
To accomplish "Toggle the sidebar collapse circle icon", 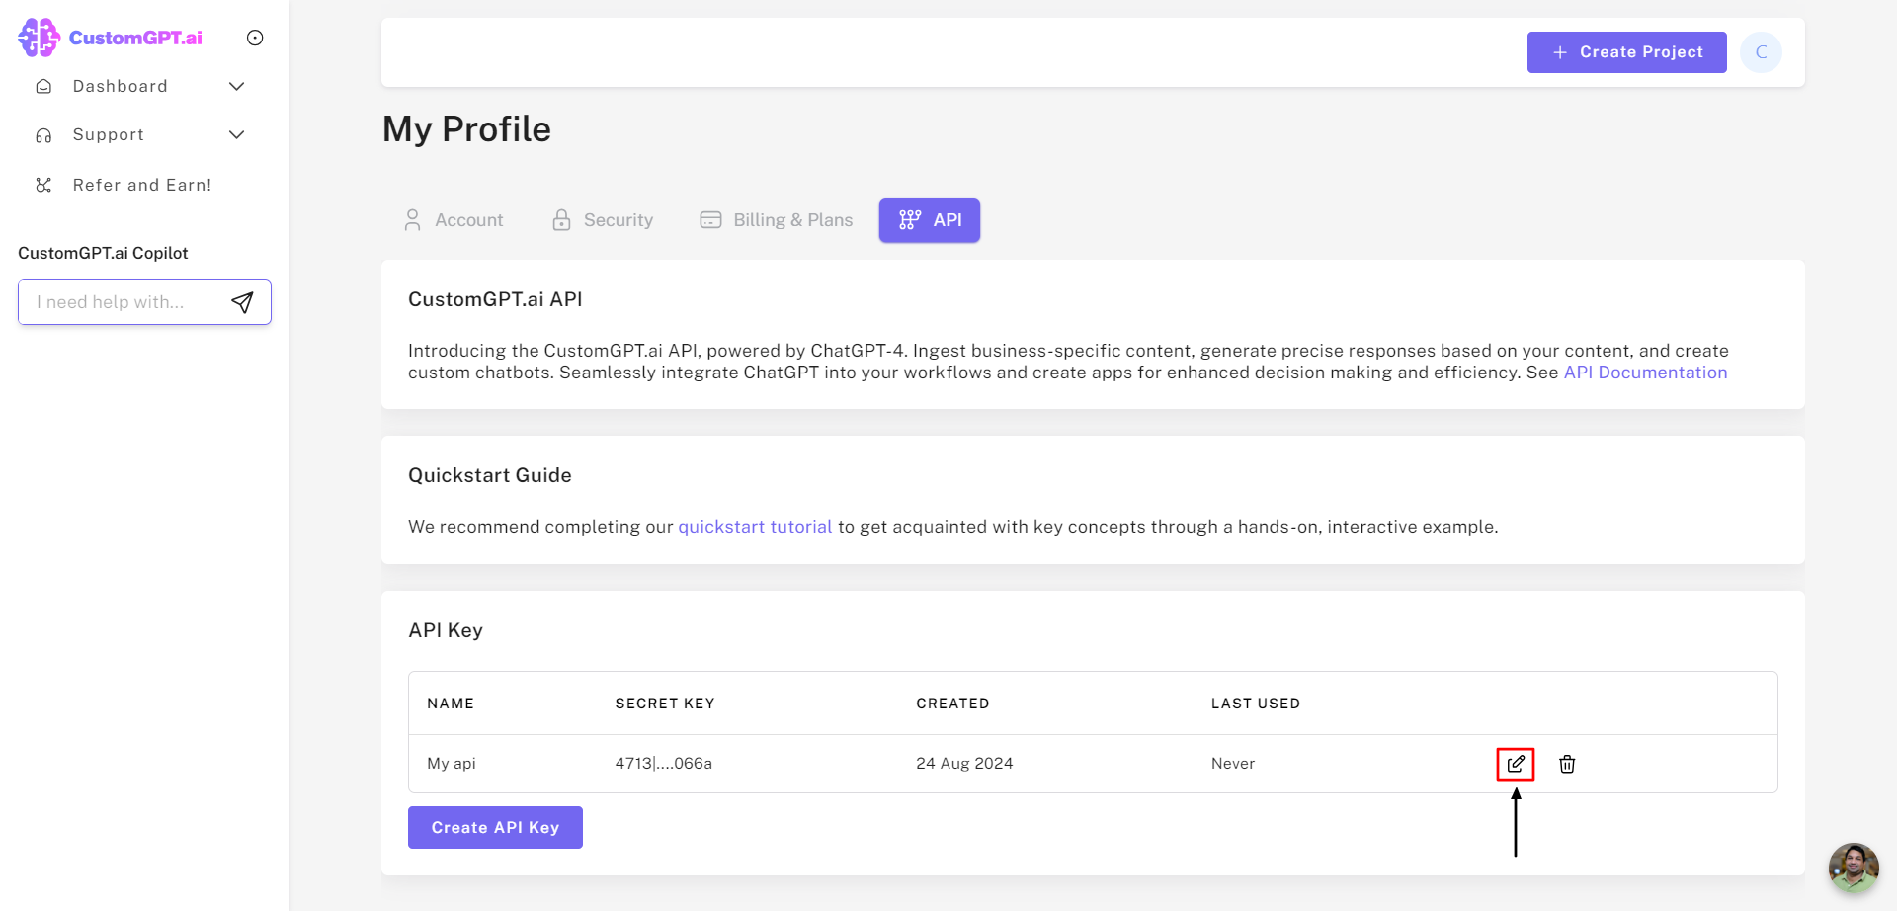I will click(255, 38).
